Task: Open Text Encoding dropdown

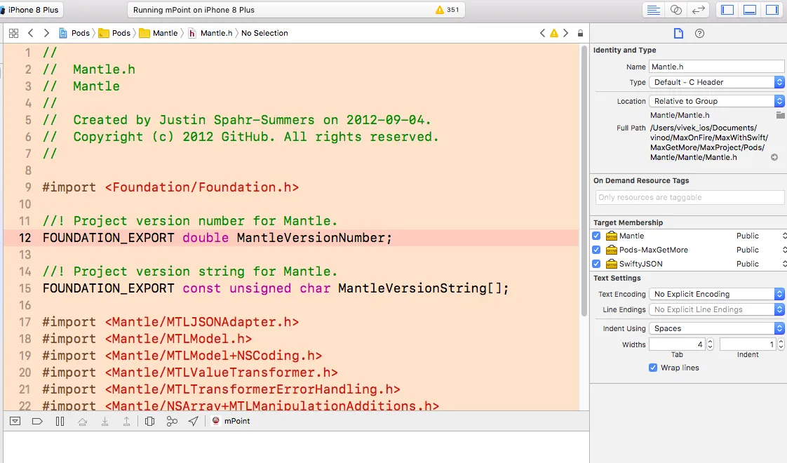Action: click(x=716, y=294)
